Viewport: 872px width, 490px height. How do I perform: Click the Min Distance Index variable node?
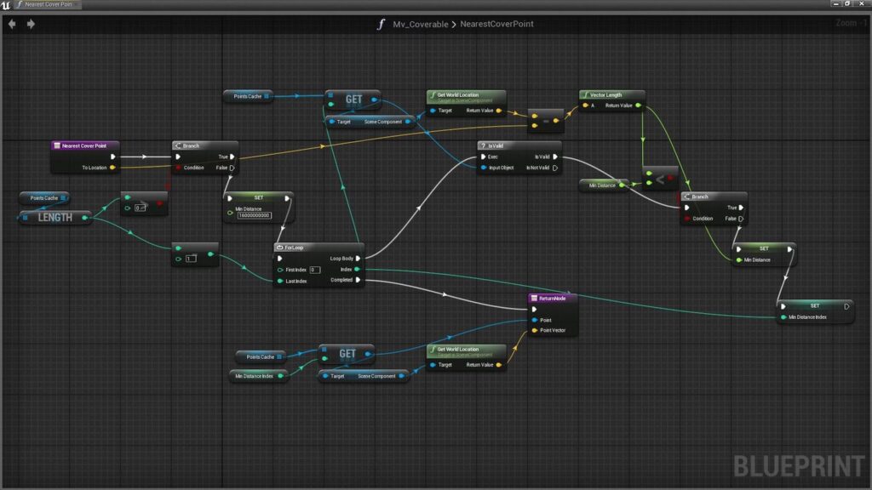click(x=259, y=376)
